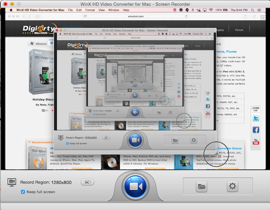270x210 pixels.
Task: Toggle the nested window's Keep full screen checkbox
Action: pyautogui.click(x=67, y=143)
